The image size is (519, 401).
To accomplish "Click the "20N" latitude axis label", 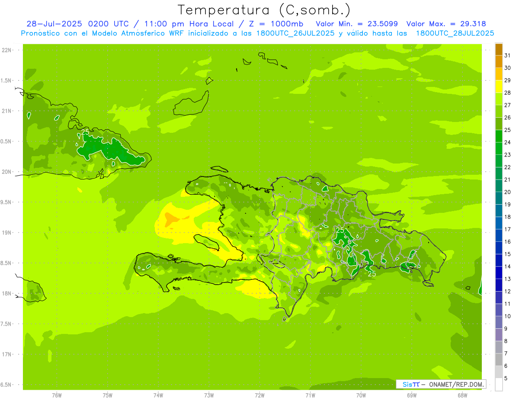I will [6, 172].
